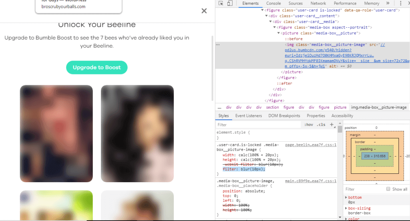This screenshot has width=410, height=221.
Task: Open the Event Listeners tab
Action: (248, 116)
